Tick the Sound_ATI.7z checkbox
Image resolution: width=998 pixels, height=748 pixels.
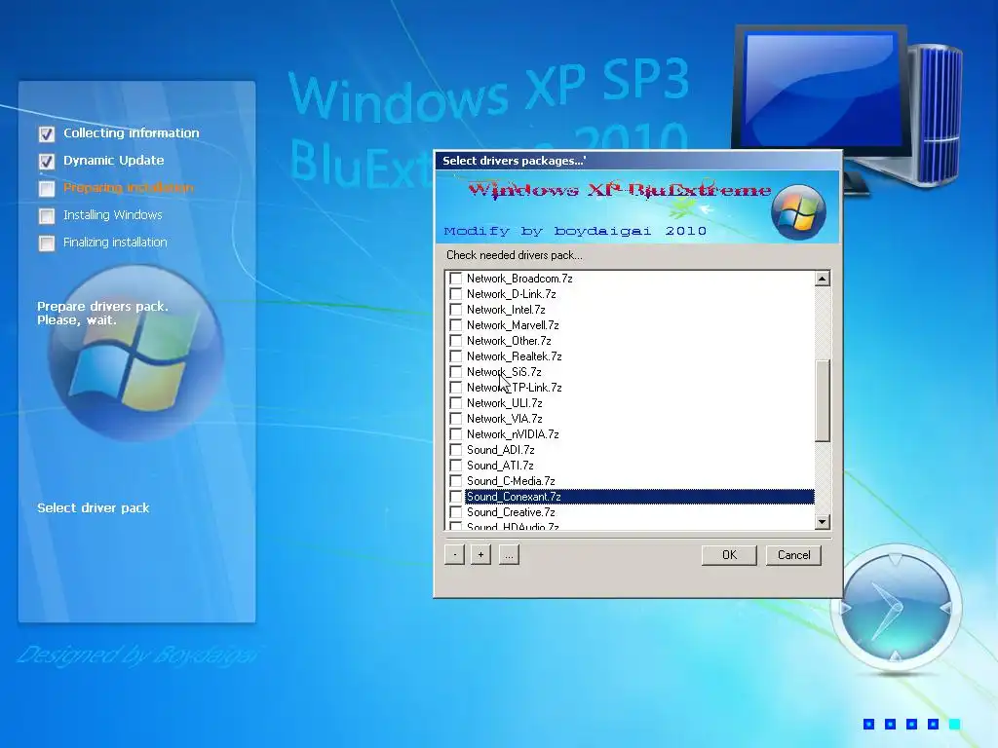(456, 466)
